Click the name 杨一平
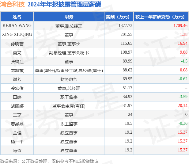The image size is (189, 164). coord(17,142)
